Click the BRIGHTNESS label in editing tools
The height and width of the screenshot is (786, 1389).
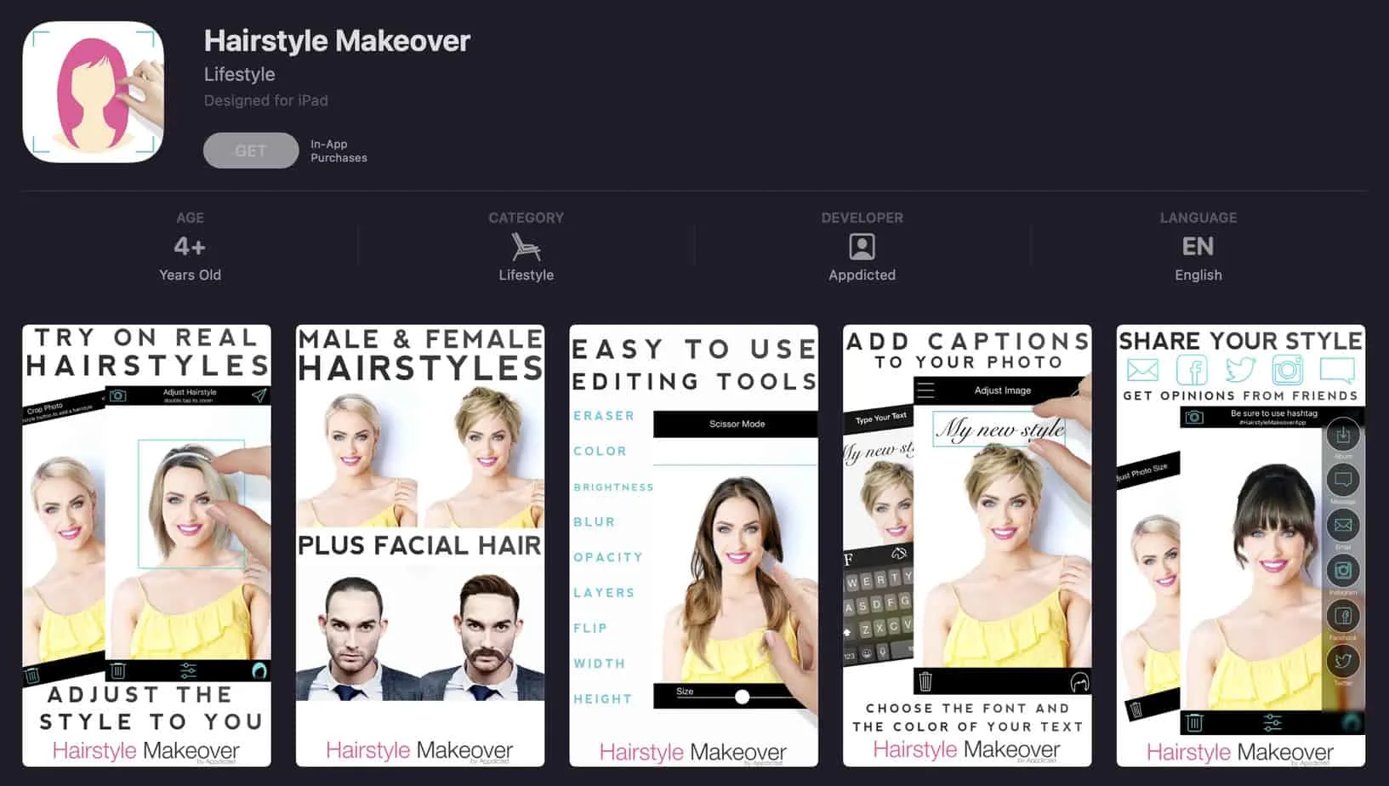[x=613, y=487]
